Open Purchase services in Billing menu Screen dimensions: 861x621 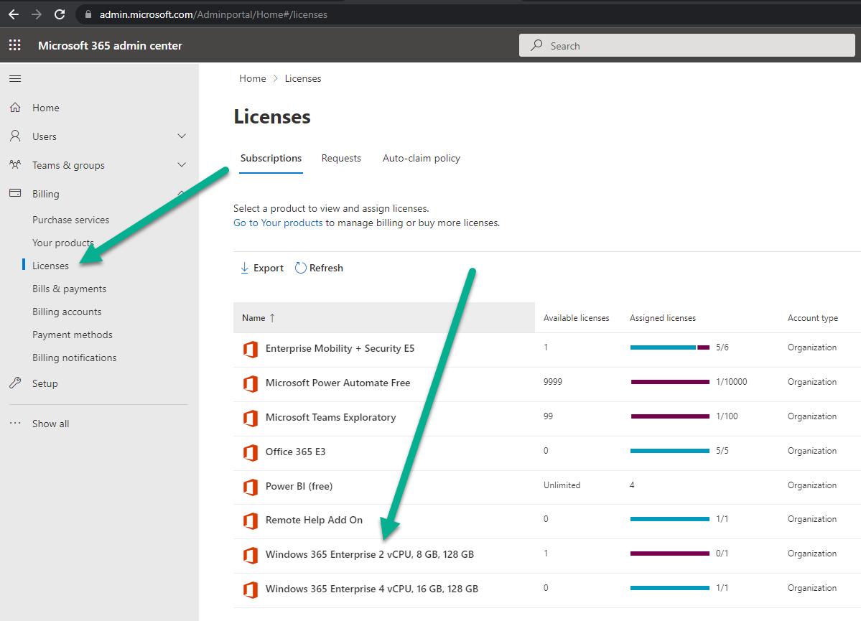[x=71, y=220]
